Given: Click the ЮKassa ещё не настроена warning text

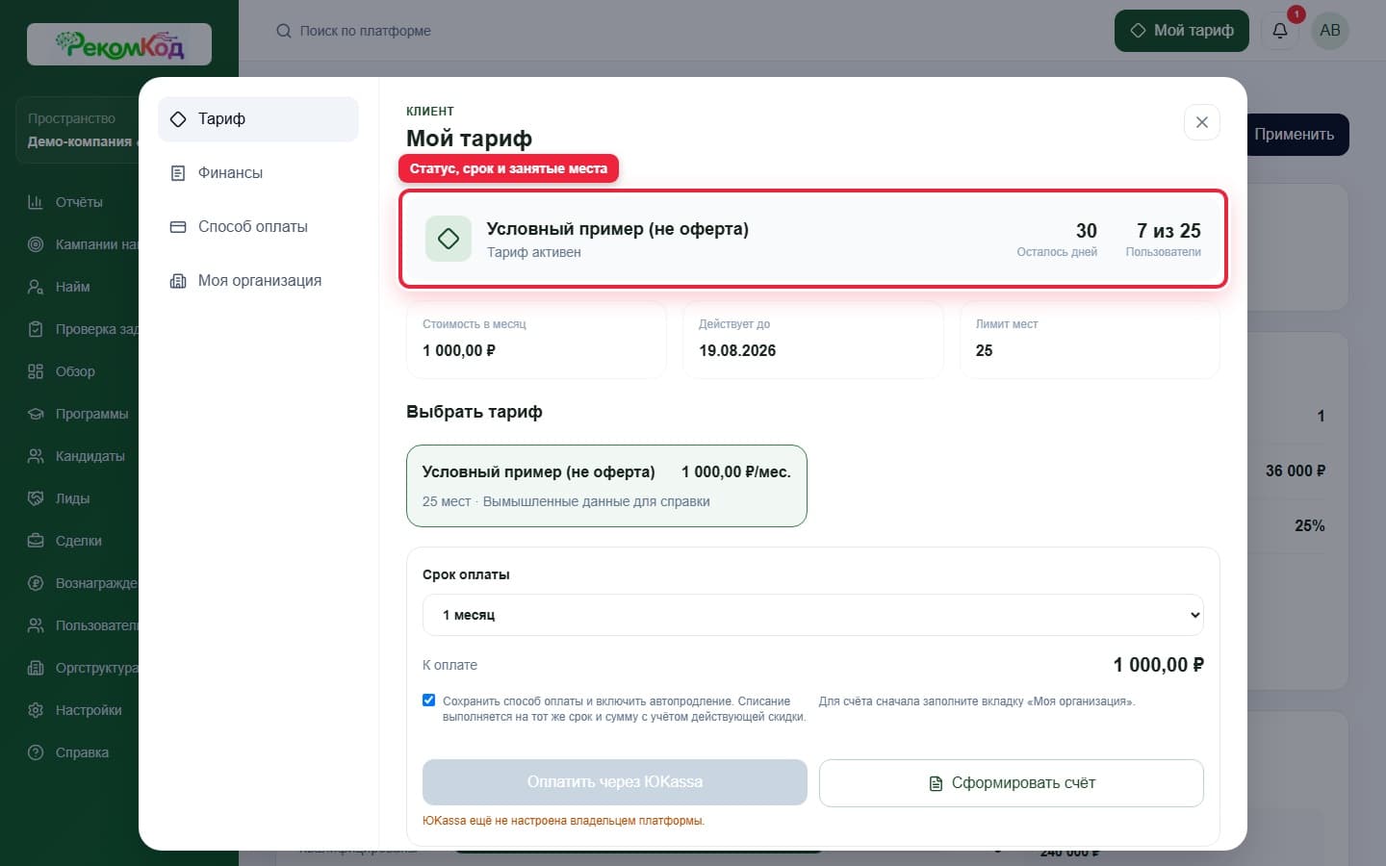Looking at the screenshot, I should tap(564, 821).
